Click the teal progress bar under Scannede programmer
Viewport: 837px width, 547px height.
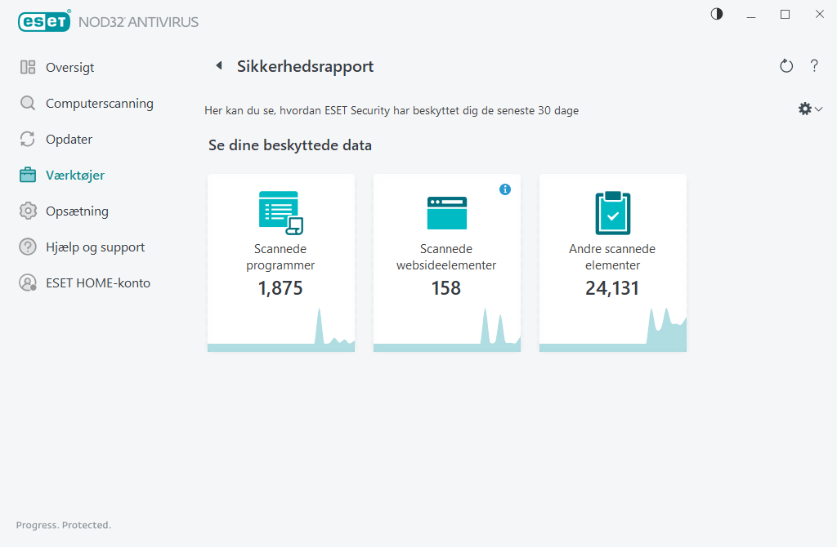point(281,349)
